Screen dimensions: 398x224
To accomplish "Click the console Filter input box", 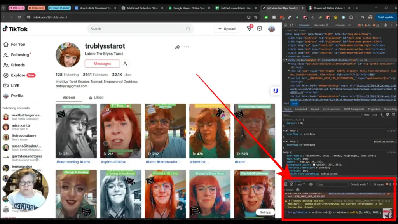I will point(332,184).
